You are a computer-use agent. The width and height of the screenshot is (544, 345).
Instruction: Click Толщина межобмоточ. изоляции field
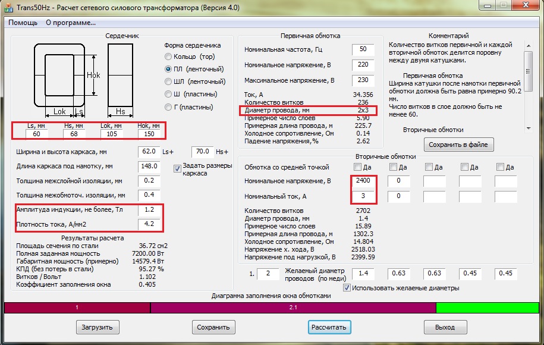point(149,195)
